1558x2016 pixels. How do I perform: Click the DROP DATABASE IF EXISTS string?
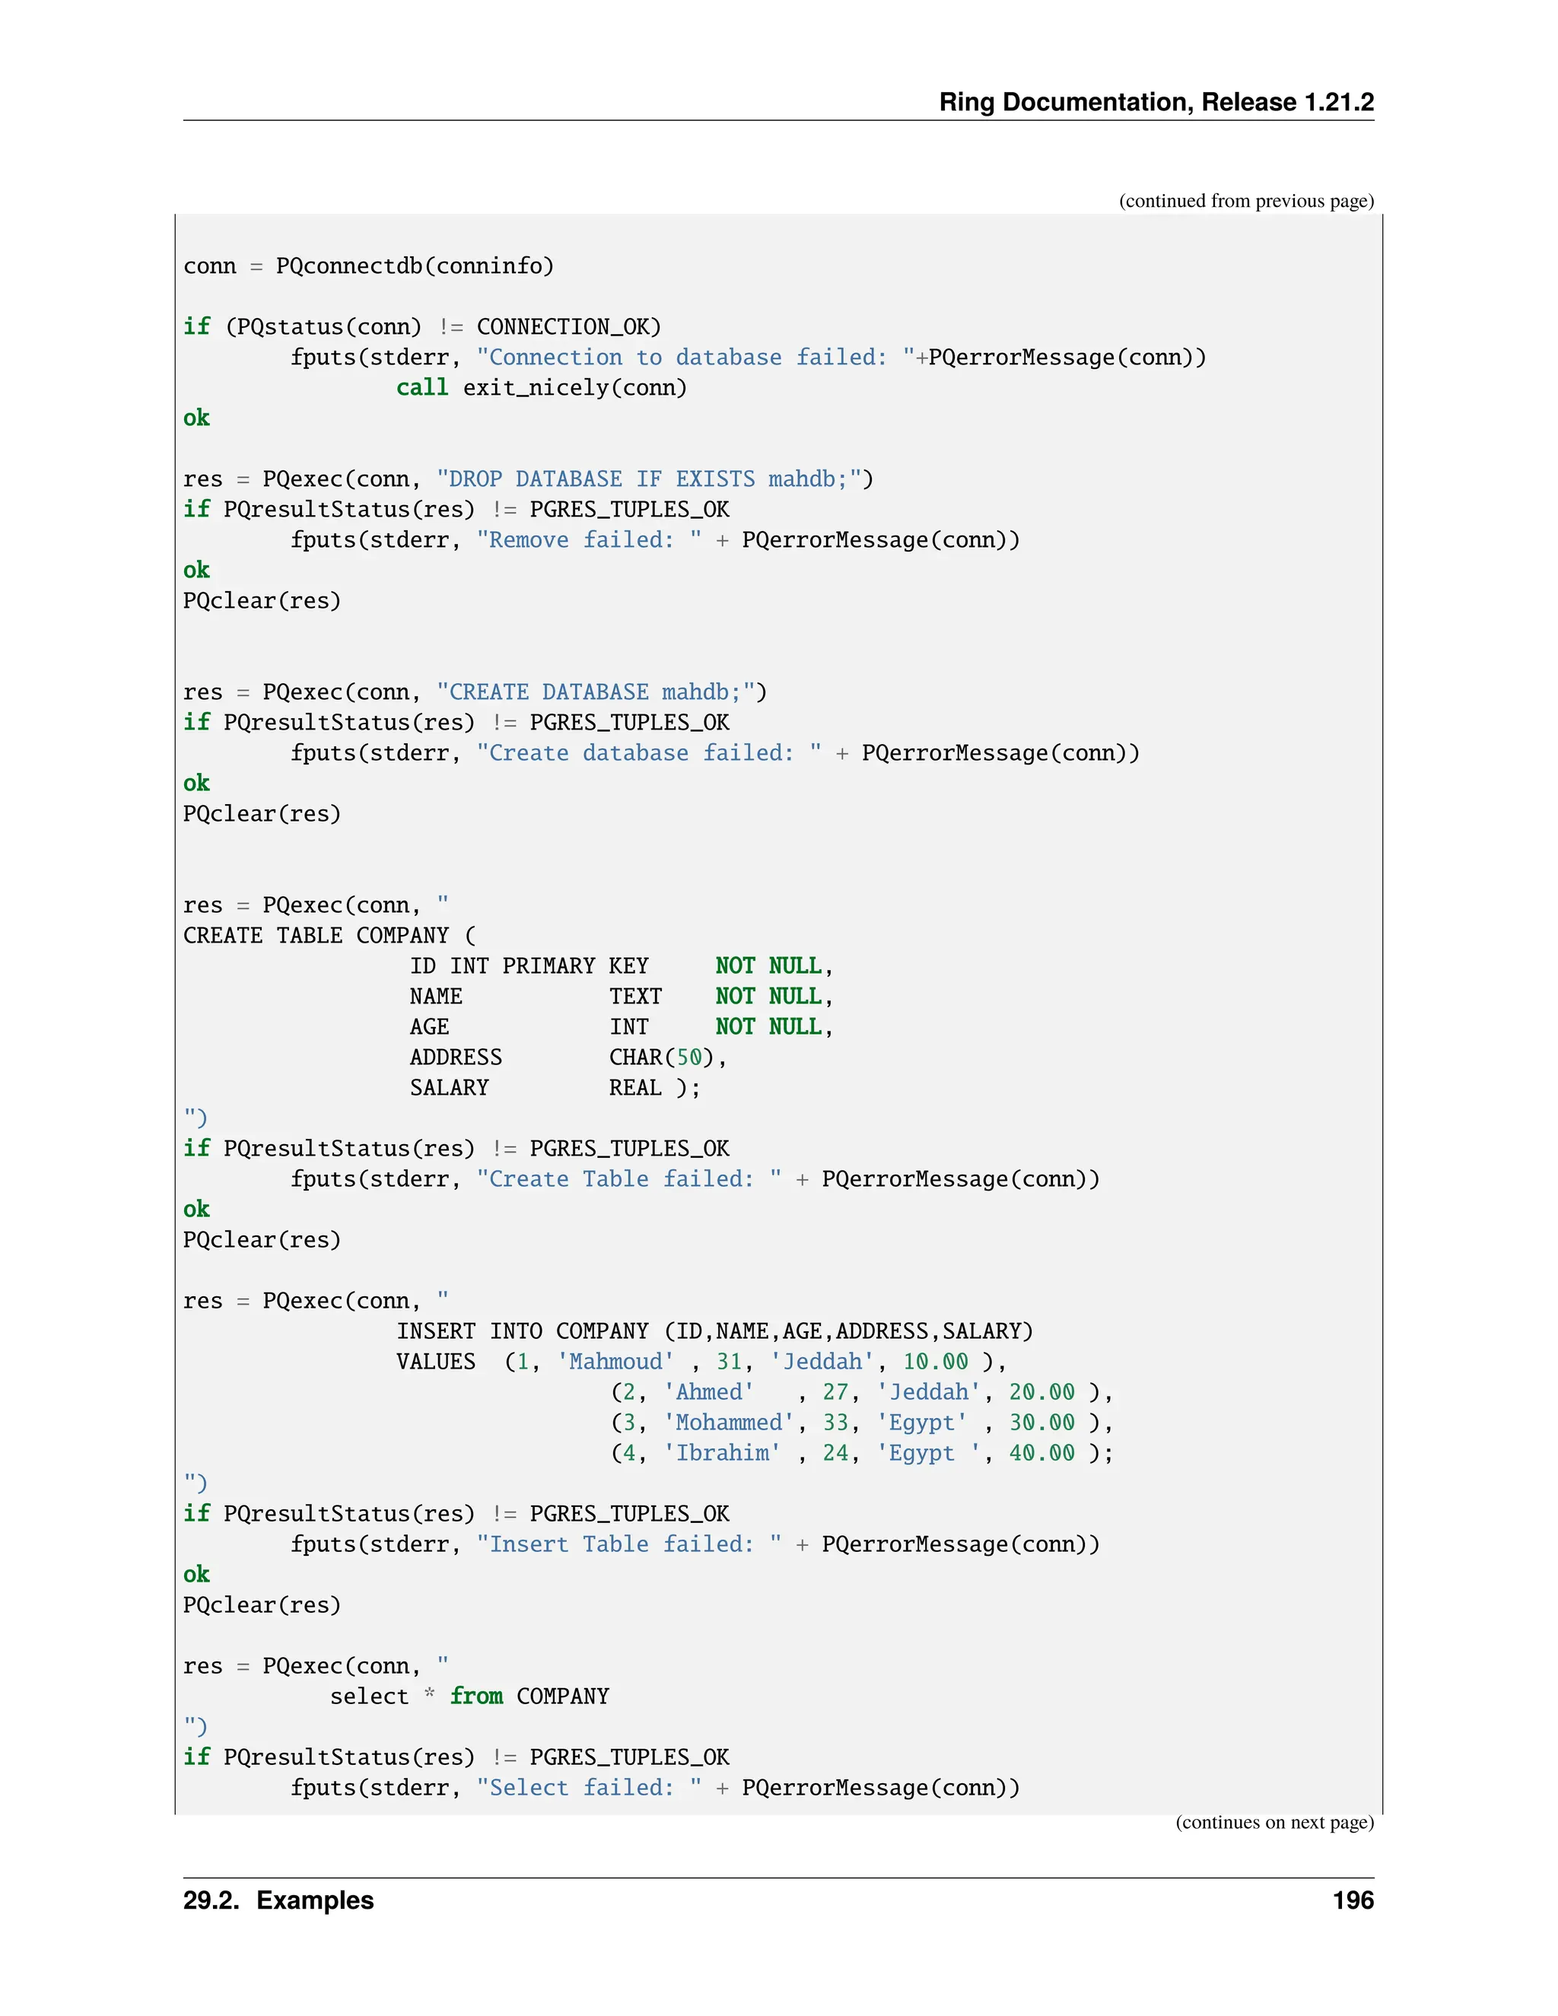pos(648,479)
